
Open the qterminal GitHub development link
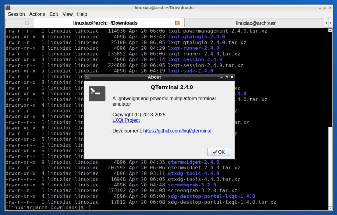(x=177, y=131)
